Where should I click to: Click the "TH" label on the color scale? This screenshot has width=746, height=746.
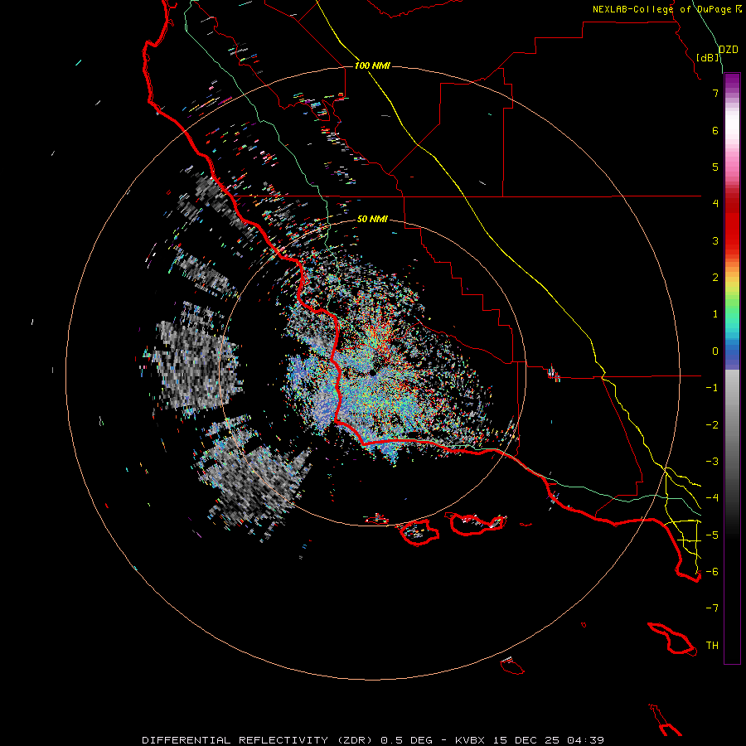click(x=712, y=646)
